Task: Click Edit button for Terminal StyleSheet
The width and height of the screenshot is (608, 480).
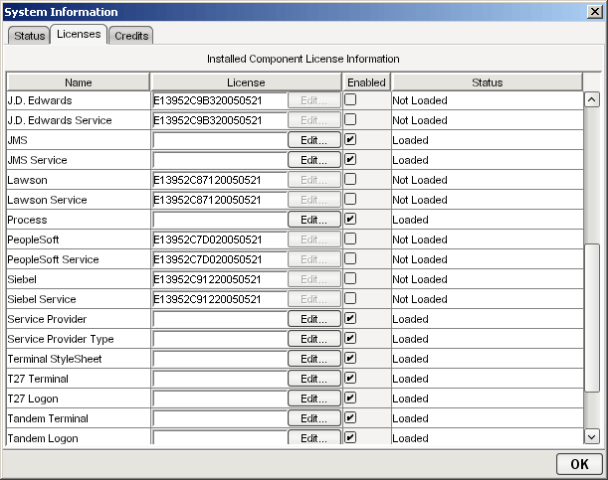Action: tap(314, 359)
